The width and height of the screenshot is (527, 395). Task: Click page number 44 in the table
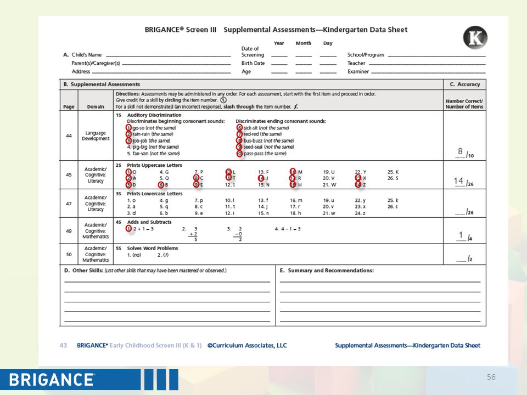click(69, 136)
